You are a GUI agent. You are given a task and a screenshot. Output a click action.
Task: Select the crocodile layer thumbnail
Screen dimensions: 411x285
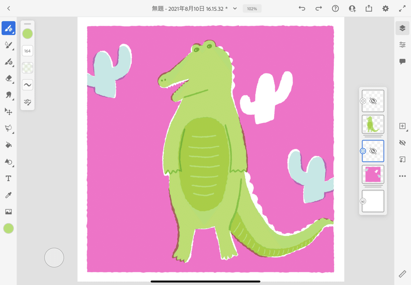[373, 124]
